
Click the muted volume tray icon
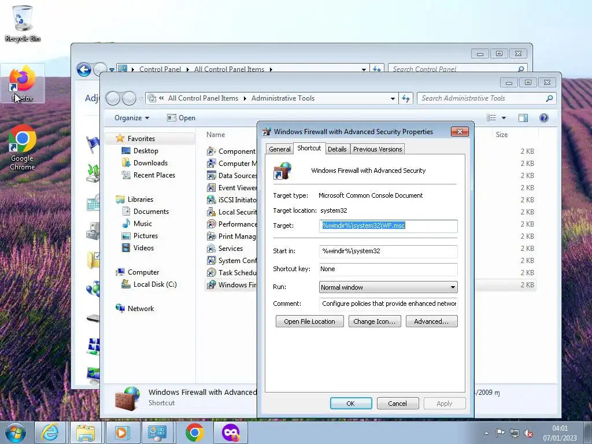coord(528,433)
